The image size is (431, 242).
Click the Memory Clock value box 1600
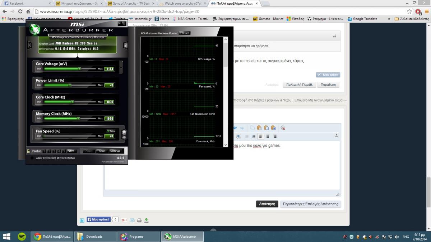(110, 118)
